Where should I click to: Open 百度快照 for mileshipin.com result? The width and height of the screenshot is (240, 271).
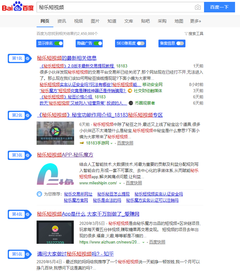pos(134,183)
